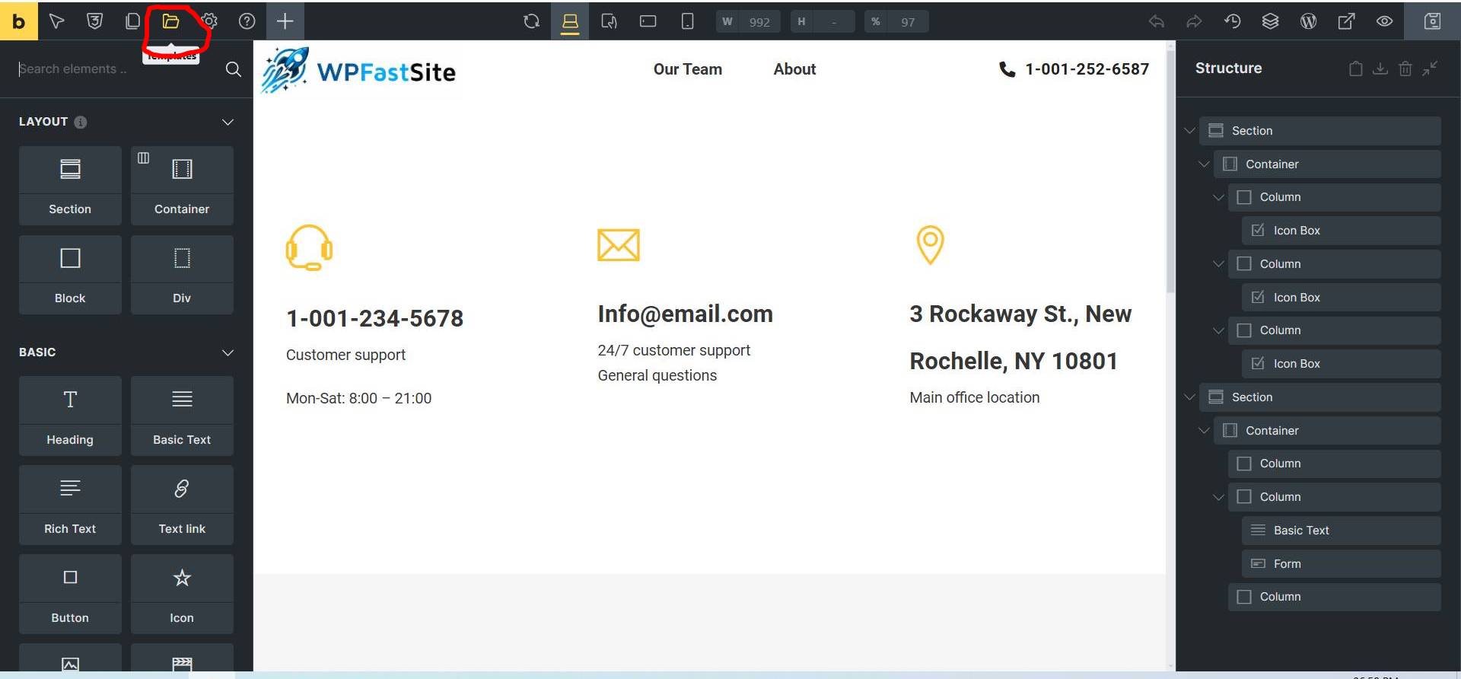Click the headset support icon on canvas

(309, 247)
